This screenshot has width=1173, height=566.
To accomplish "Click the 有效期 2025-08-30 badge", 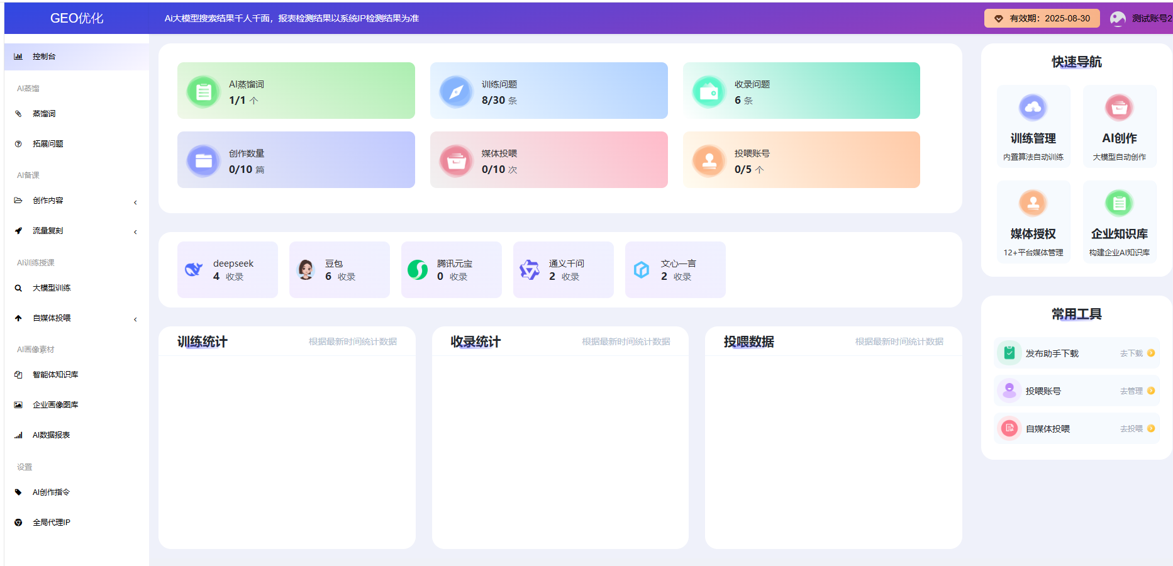I will [1042, 18].
